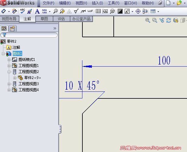Open the New document dropdown arrow

pyautogui.click(x=174, y=3)
